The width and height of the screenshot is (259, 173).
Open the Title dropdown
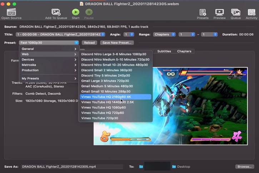(60, 34)
